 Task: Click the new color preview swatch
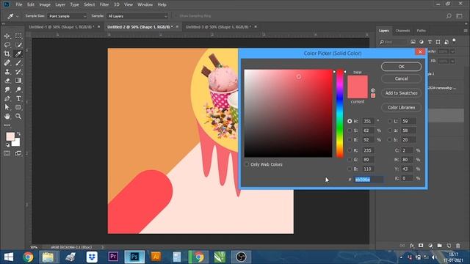point(358,81)
